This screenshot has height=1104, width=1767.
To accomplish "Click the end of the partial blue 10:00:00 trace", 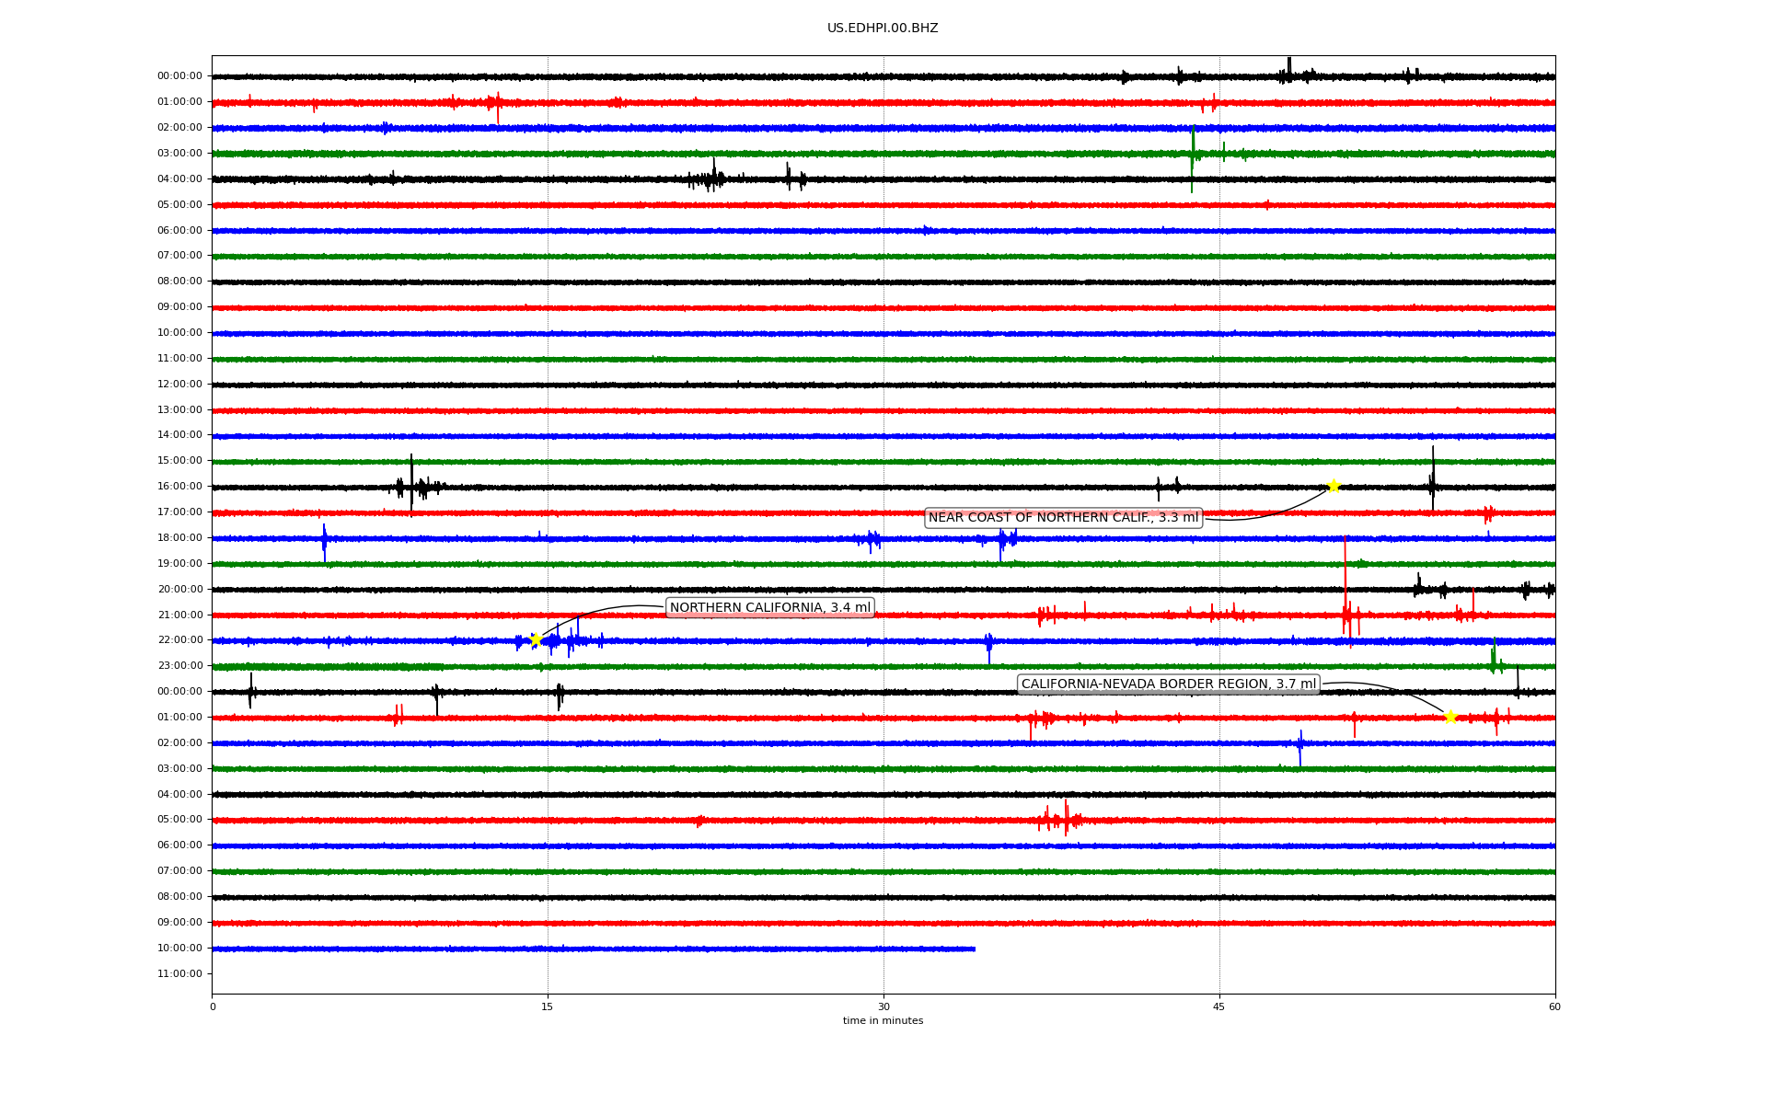I will click(974, 949).
